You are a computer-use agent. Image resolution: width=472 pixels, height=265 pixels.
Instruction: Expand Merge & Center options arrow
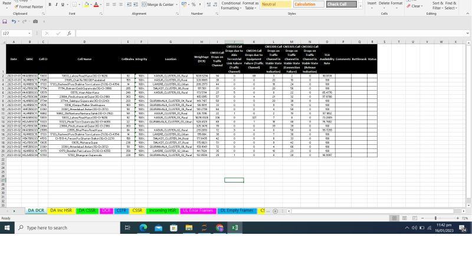[x=176, y=5]
